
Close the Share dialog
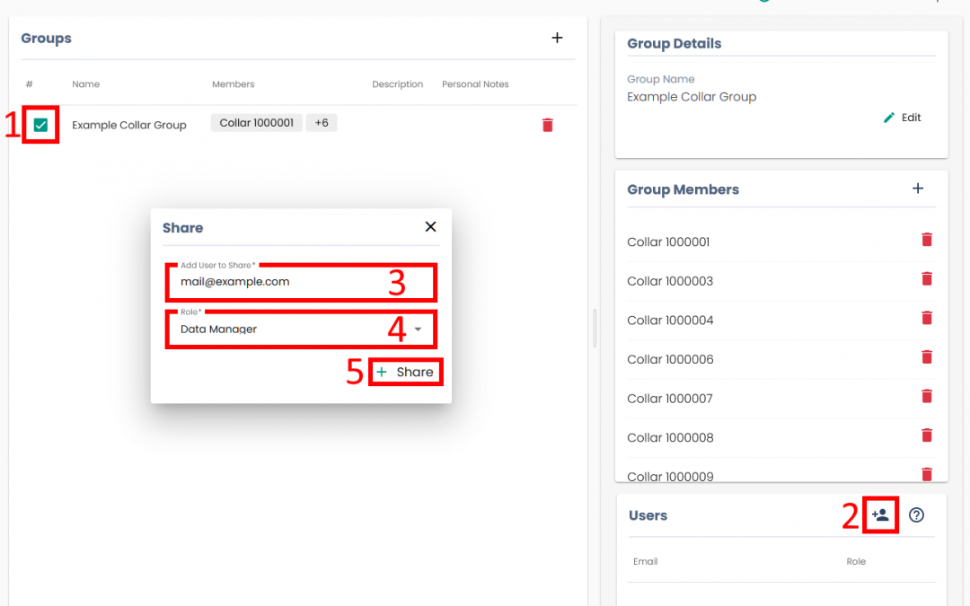[x=430, y=227]
